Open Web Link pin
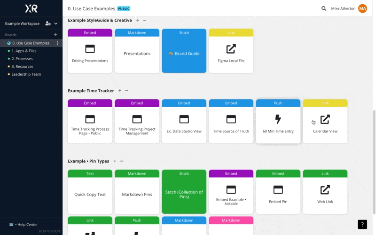Screen dimensions: 376x235 click(x=325, y=192)
